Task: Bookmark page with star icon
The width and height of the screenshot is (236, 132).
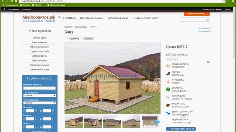Action: 224,1
